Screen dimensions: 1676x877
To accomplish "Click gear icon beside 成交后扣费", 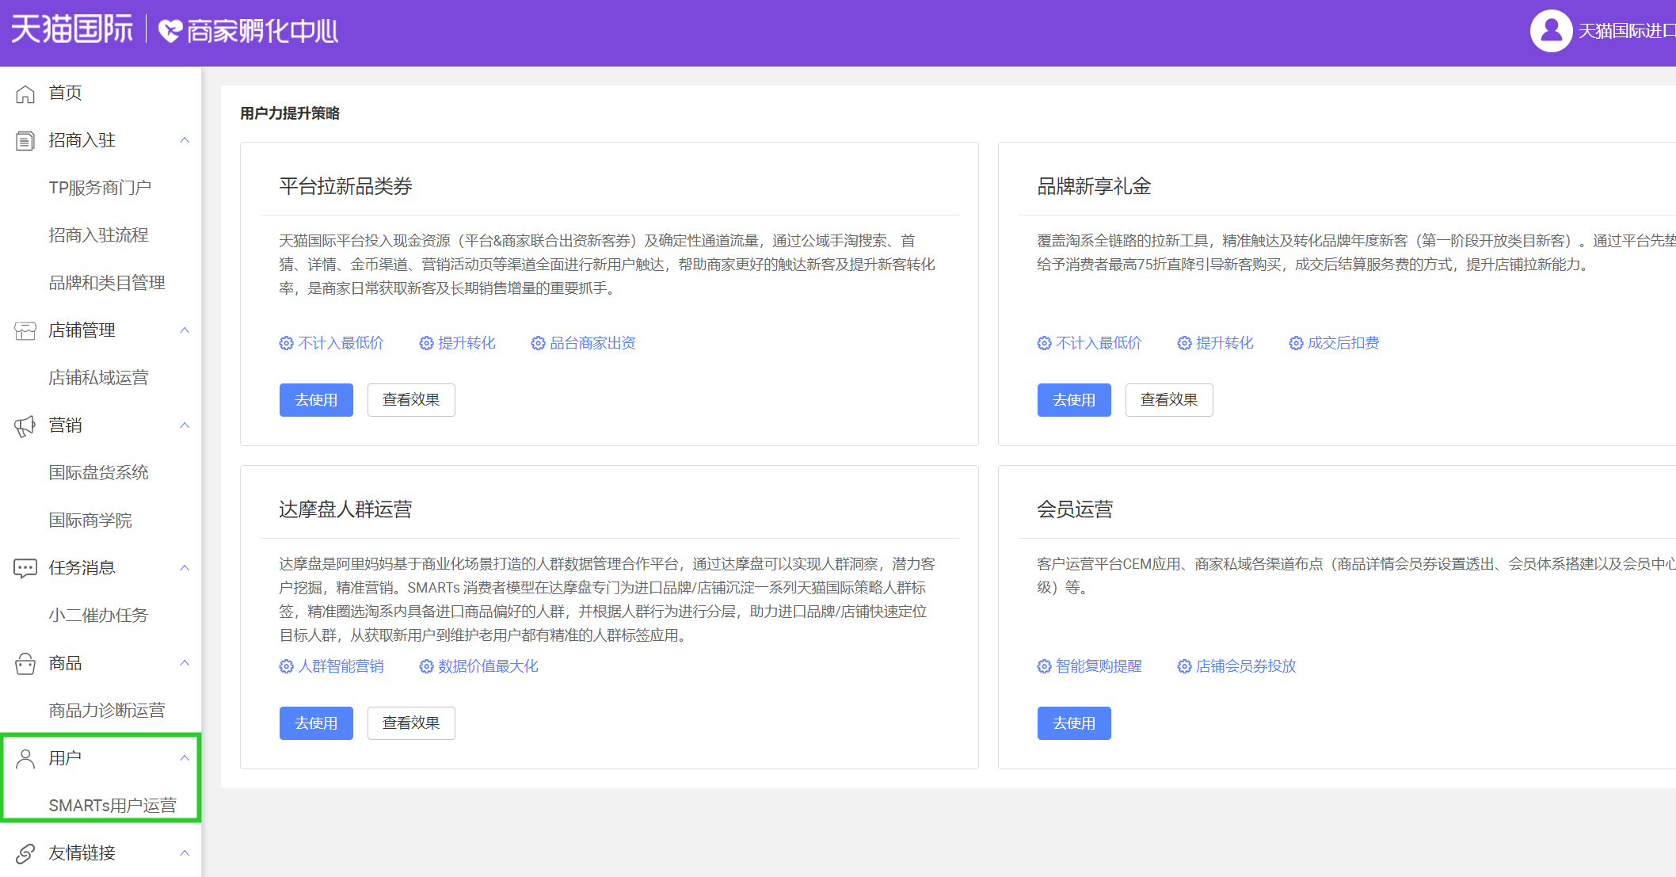I will tap(1296, 343).
